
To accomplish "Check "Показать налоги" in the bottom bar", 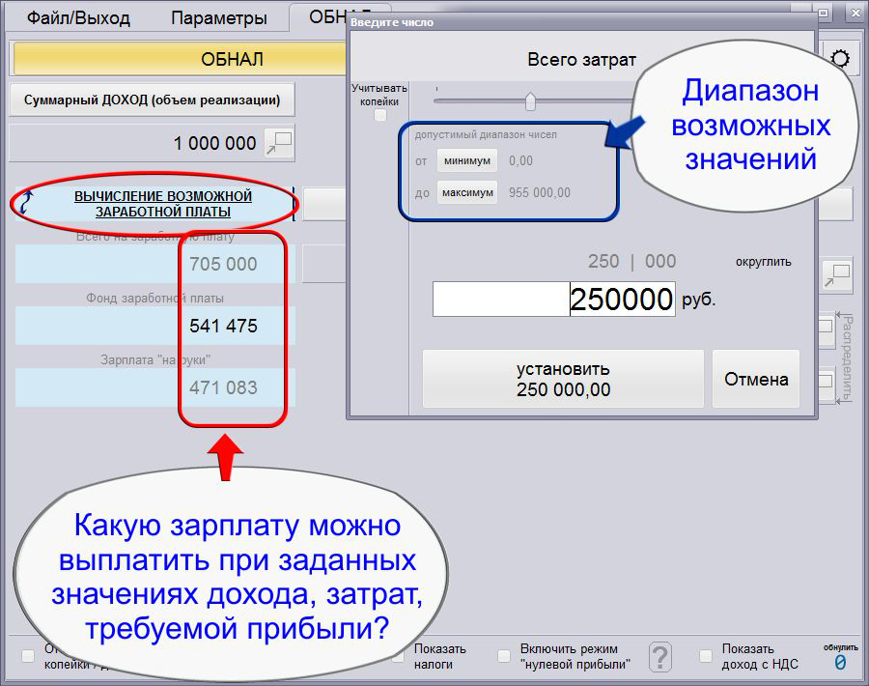I will point(400,656).
